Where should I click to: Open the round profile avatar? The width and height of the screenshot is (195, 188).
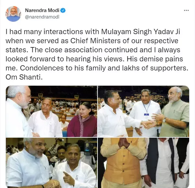13,14
